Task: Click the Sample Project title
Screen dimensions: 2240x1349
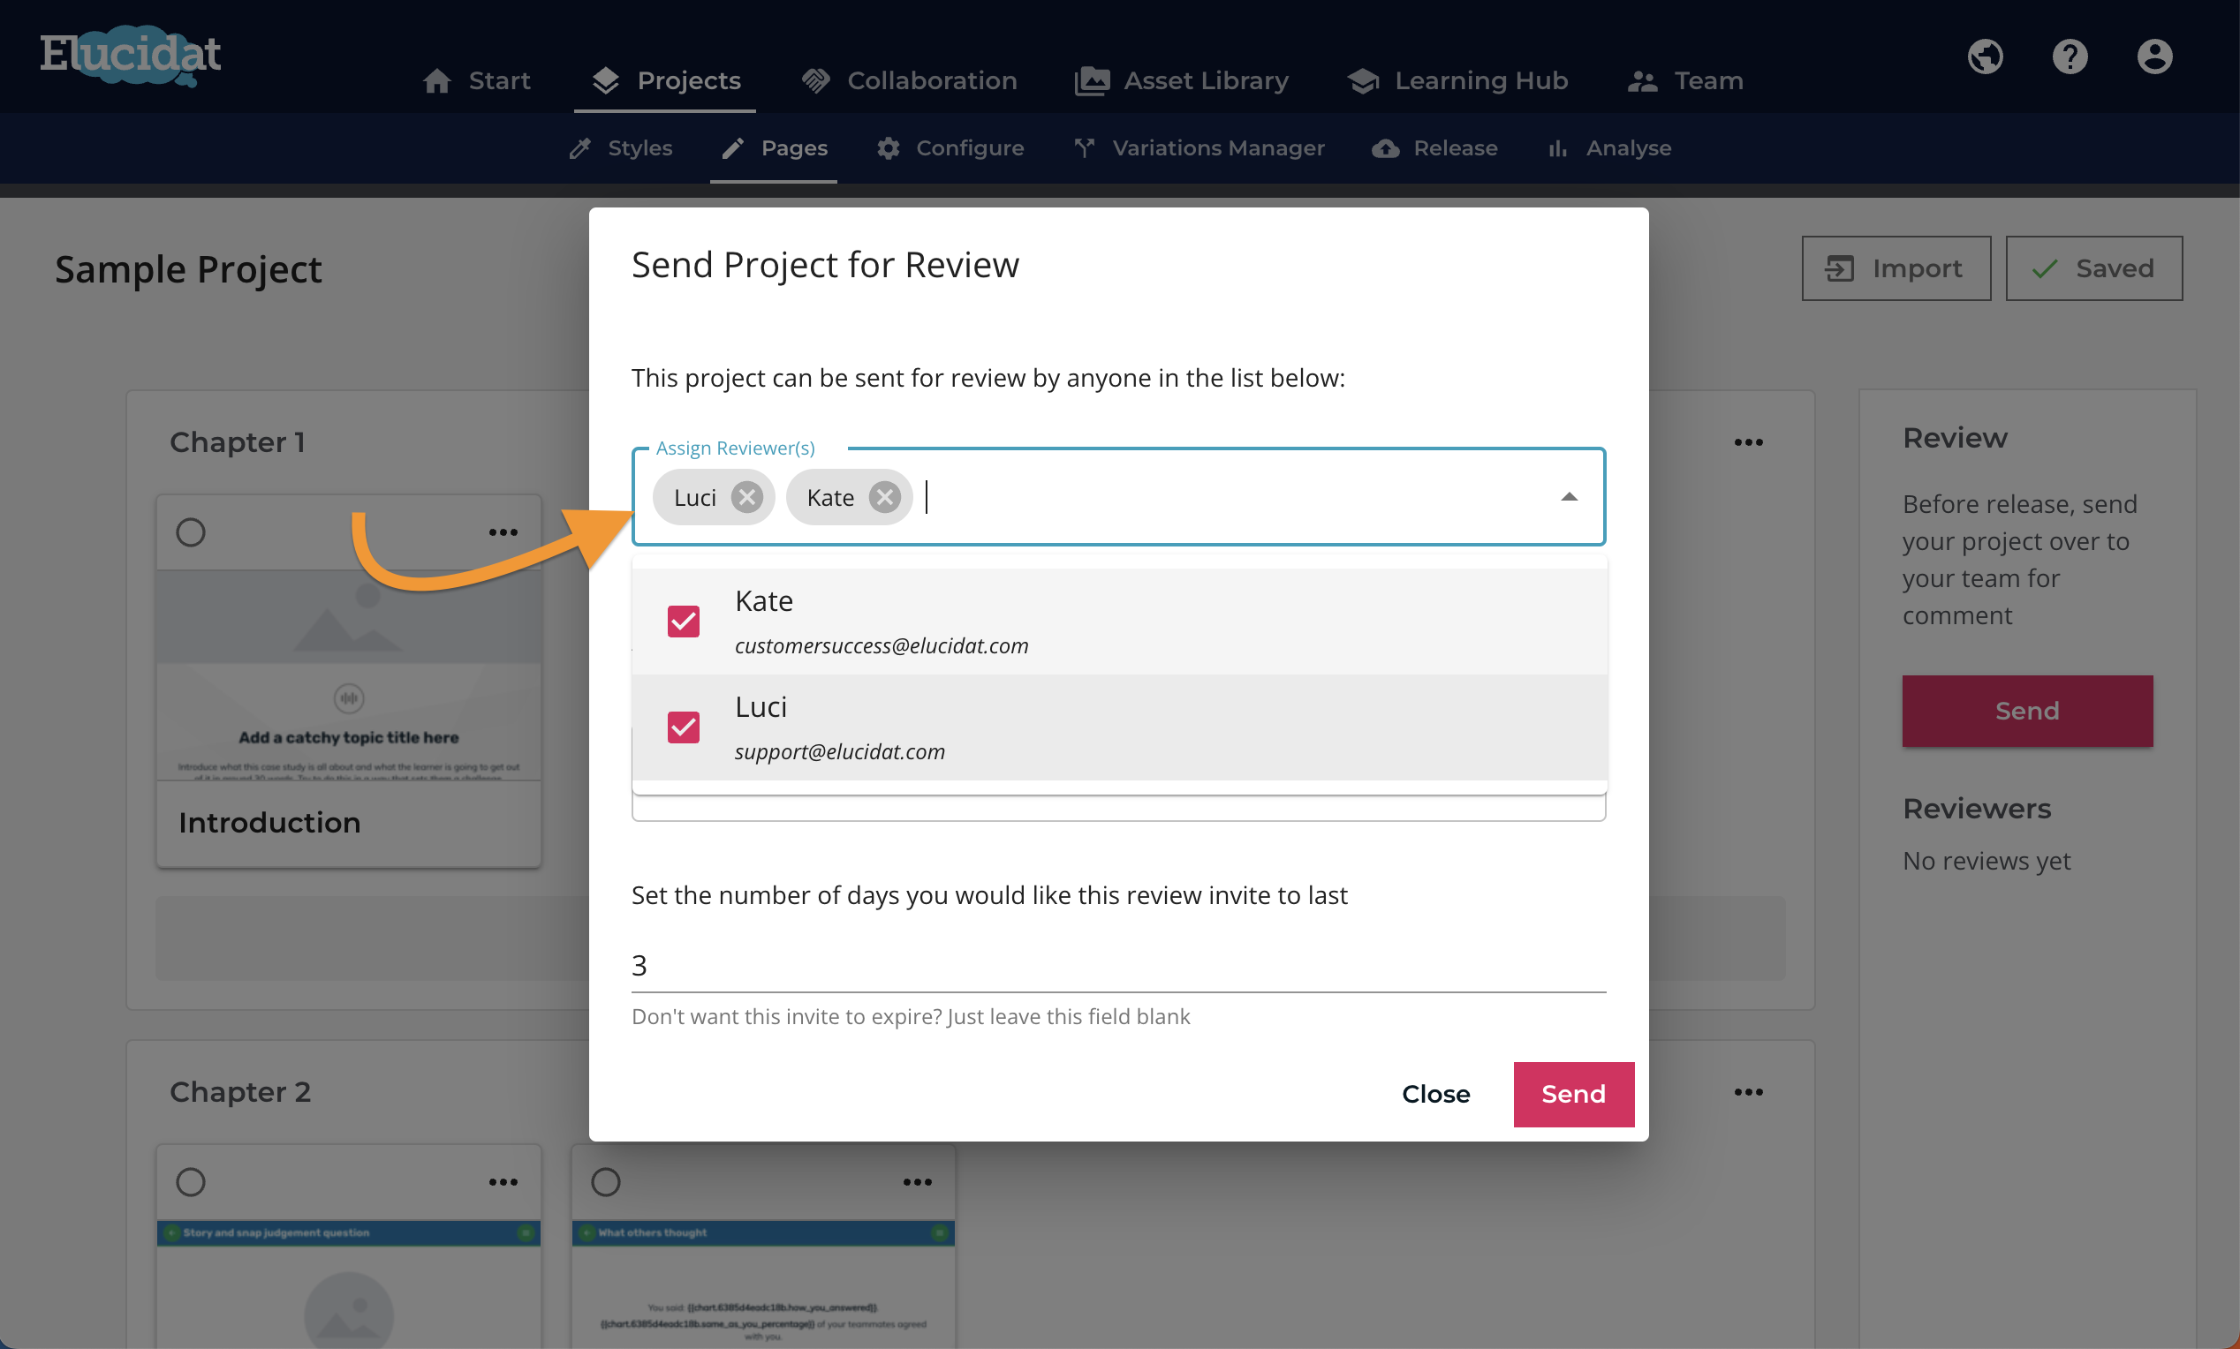Action: pos(188,270)
